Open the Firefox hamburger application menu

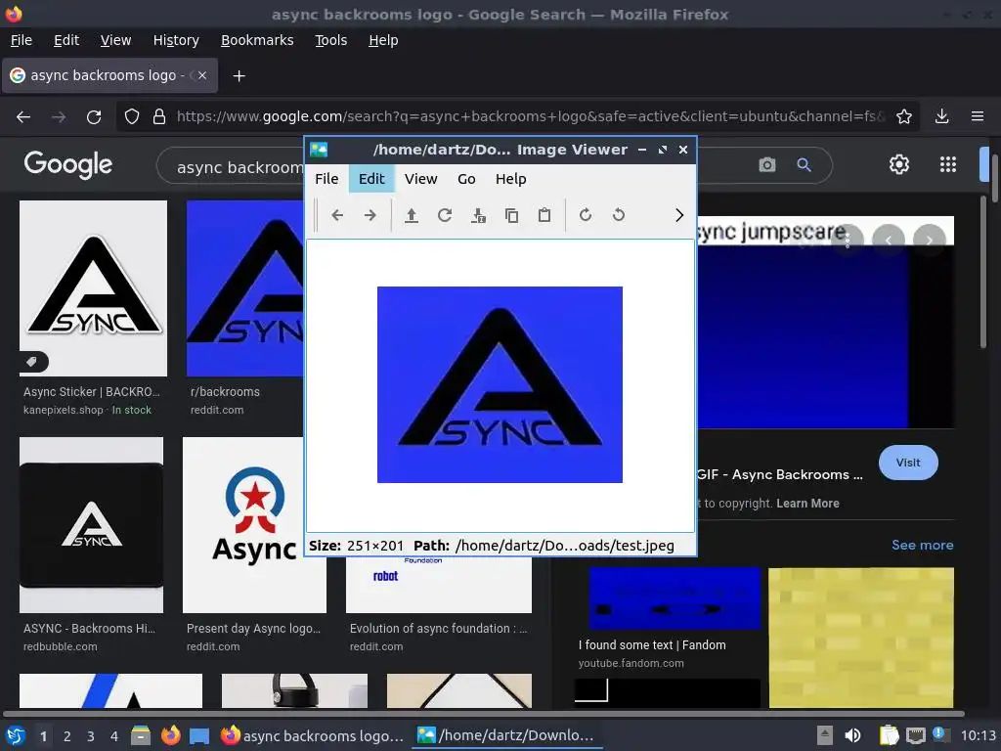coord(978,117)
